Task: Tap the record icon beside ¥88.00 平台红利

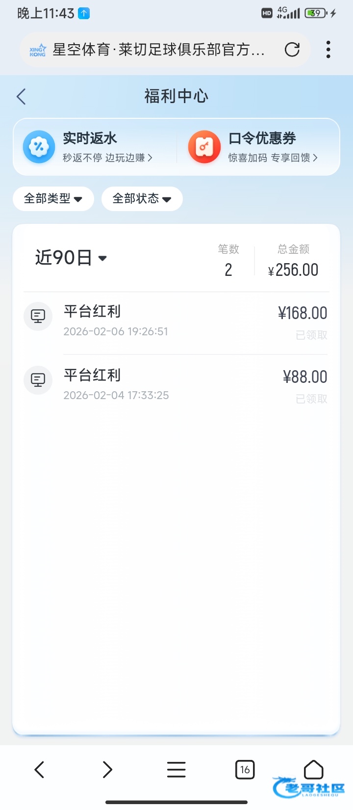Action: [x=38, y=380]
